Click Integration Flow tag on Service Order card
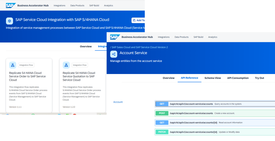 (x=26, y=65)
